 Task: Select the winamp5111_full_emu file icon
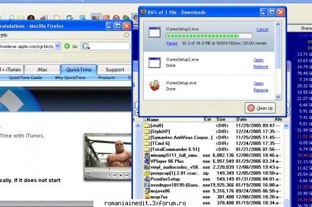click(147, 155)
